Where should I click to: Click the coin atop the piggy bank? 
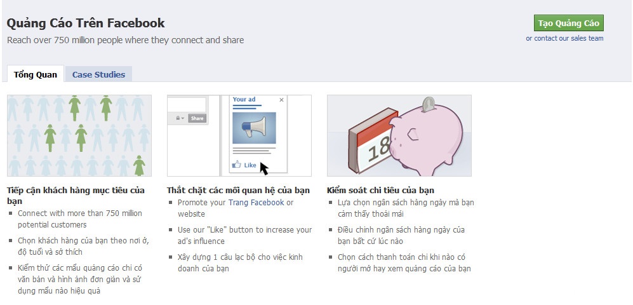429,104
